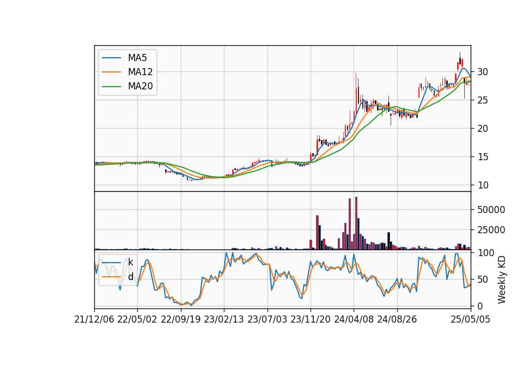Screen dimensions: 523x376
Task: Click the d legend label in KD panel
Action: coord(130,277)
